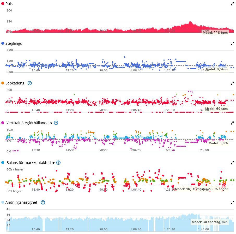Click the Steglängd chart title
This screenshot has height=234, width=236.
(x=14, y=43)
